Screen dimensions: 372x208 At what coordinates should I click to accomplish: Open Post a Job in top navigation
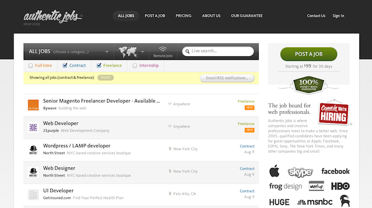(155, 16)
